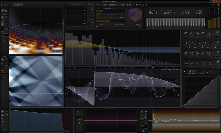
Task: Open the File menu
Action: 98,5
